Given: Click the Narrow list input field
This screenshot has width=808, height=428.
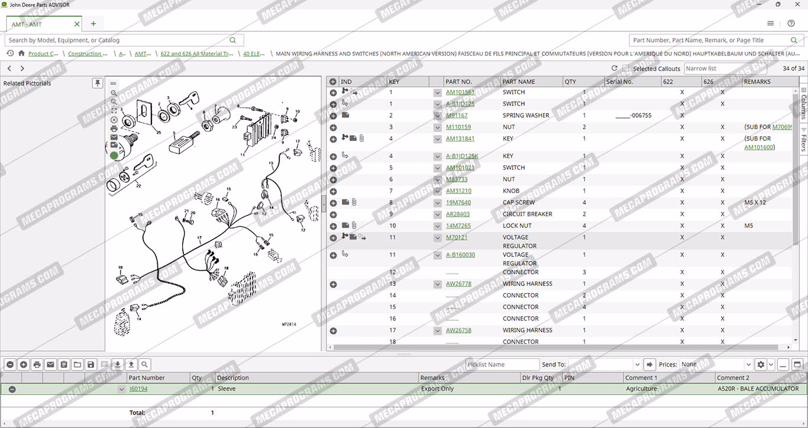Looking at the screenshot, I should pos(725,69).
